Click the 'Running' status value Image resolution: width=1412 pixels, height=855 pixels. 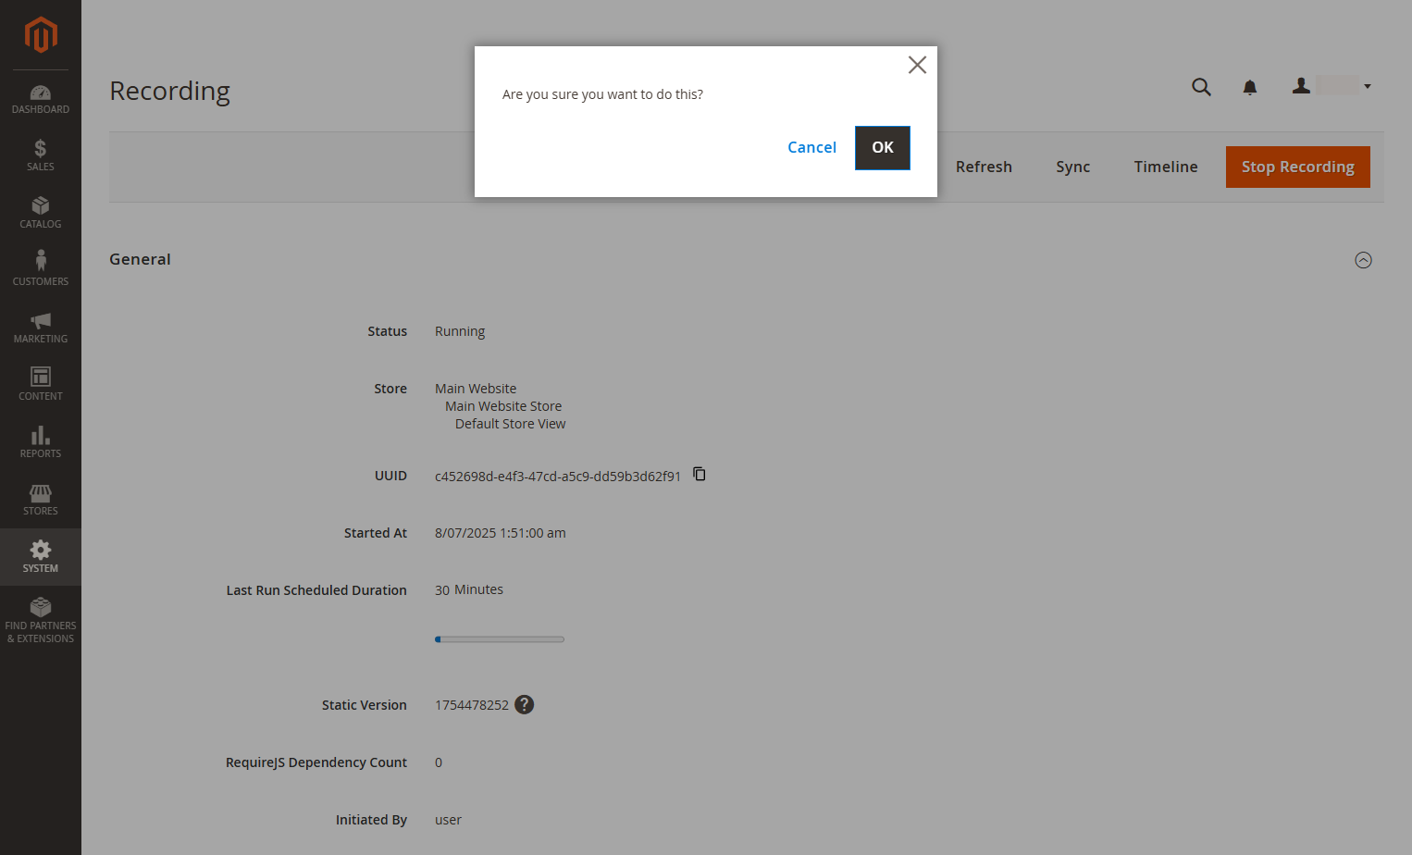click(460, 331)
